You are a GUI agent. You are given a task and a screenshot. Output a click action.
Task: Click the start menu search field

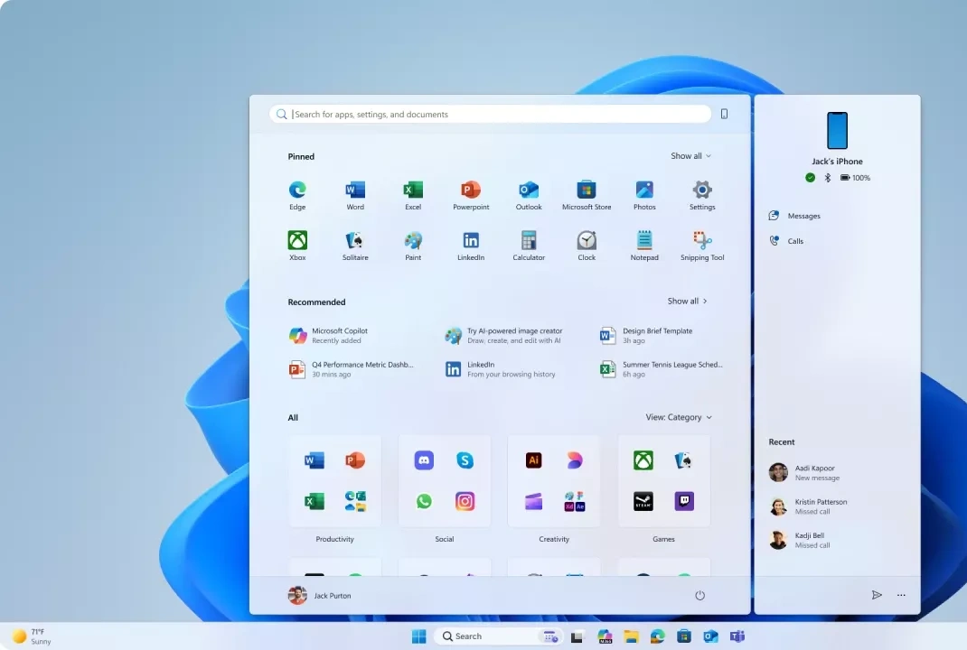tap(491, 115)
